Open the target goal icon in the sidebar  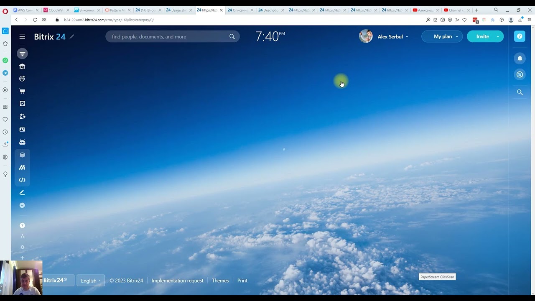pyautogui.click(x=22, y=79)
